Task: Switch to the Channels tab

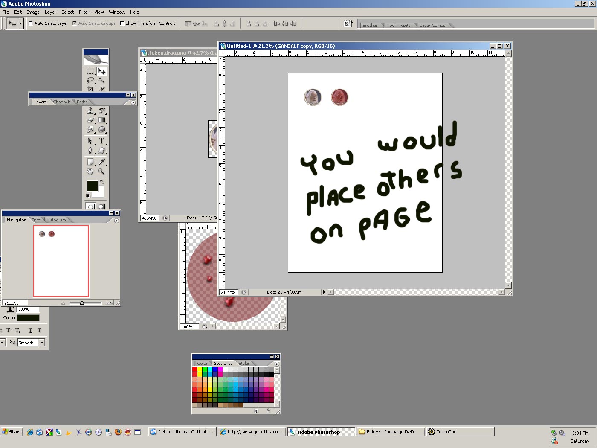Action: (62, 102)
